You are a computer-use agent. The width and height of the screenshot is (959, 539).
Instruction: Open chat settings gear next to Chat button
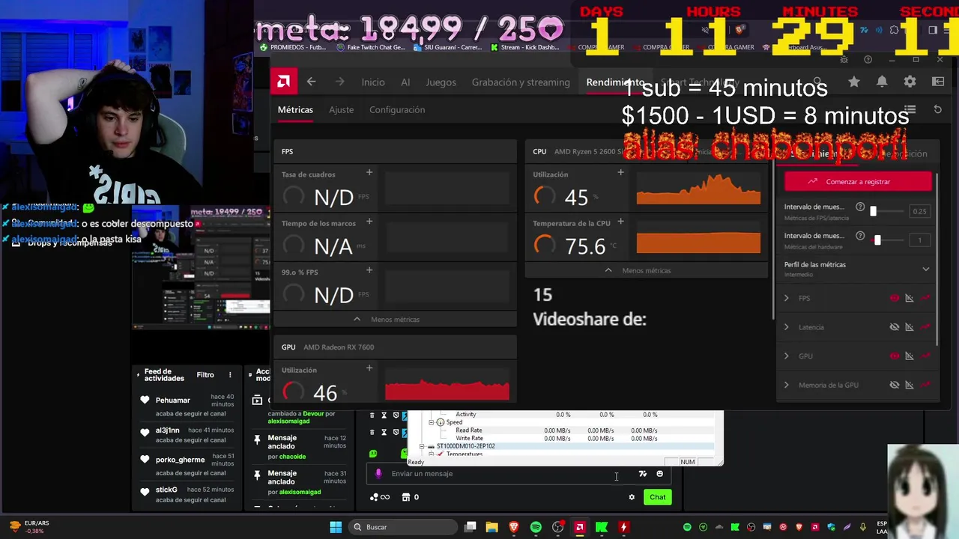coord(632,497)
